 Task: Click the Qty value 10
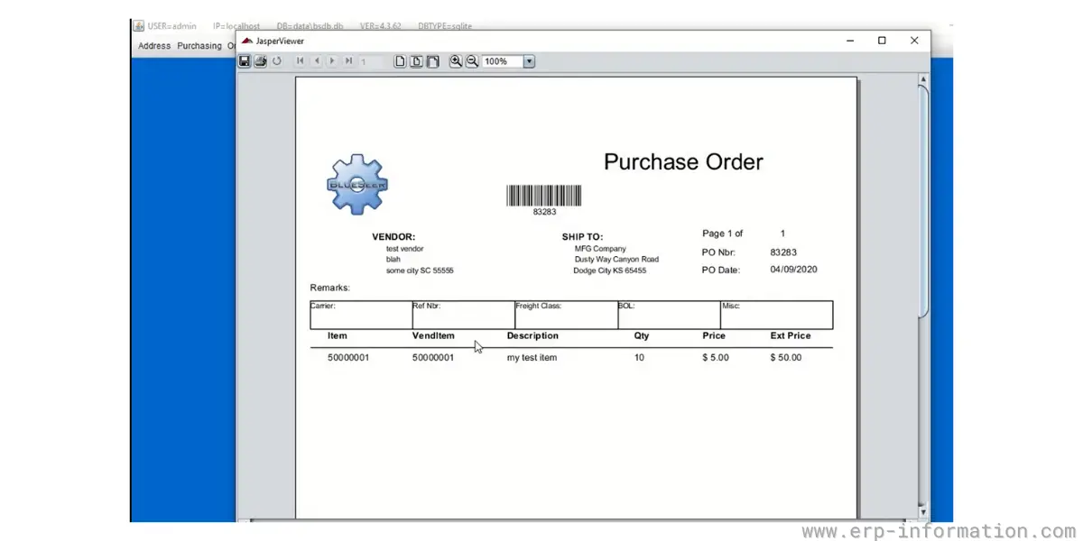639,358
